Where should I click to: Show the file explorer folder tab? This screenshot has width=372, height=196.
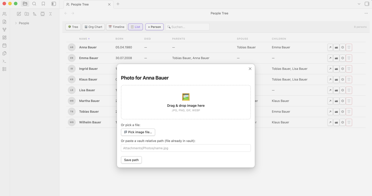click(25, 4)
